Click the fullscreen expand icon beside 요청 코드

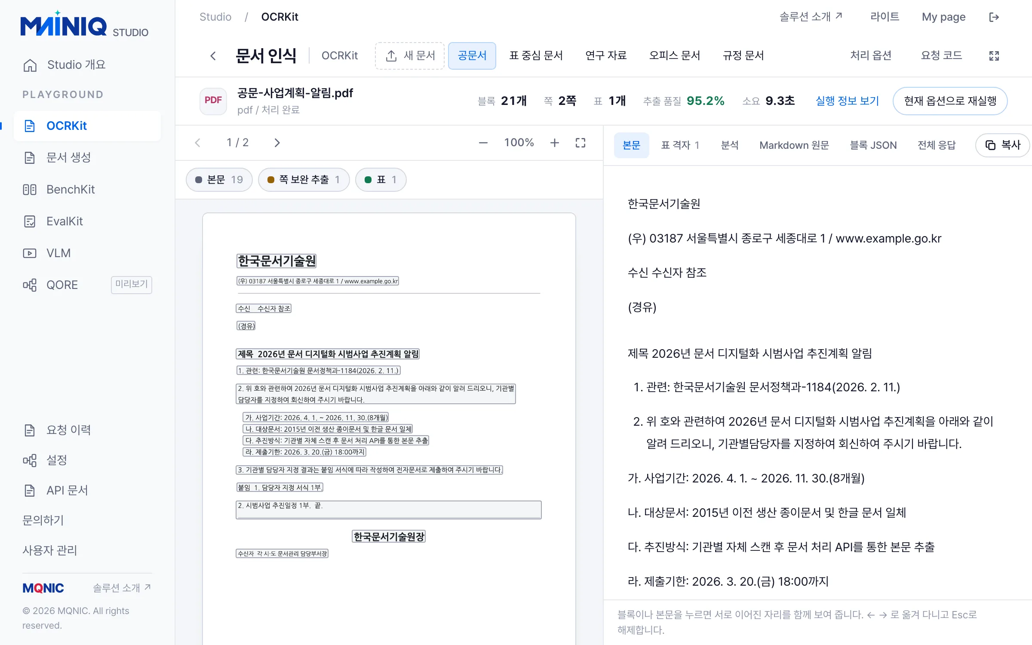994,56
